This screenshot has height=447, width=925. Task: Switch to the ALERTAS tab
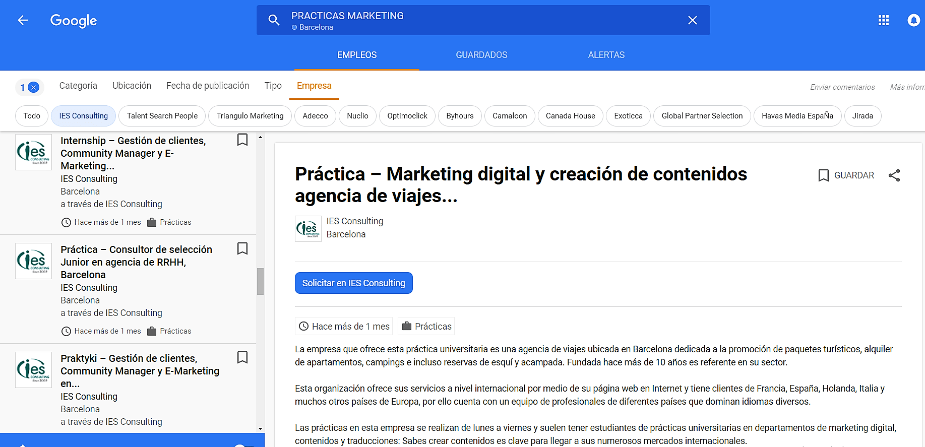pos(606,55)
